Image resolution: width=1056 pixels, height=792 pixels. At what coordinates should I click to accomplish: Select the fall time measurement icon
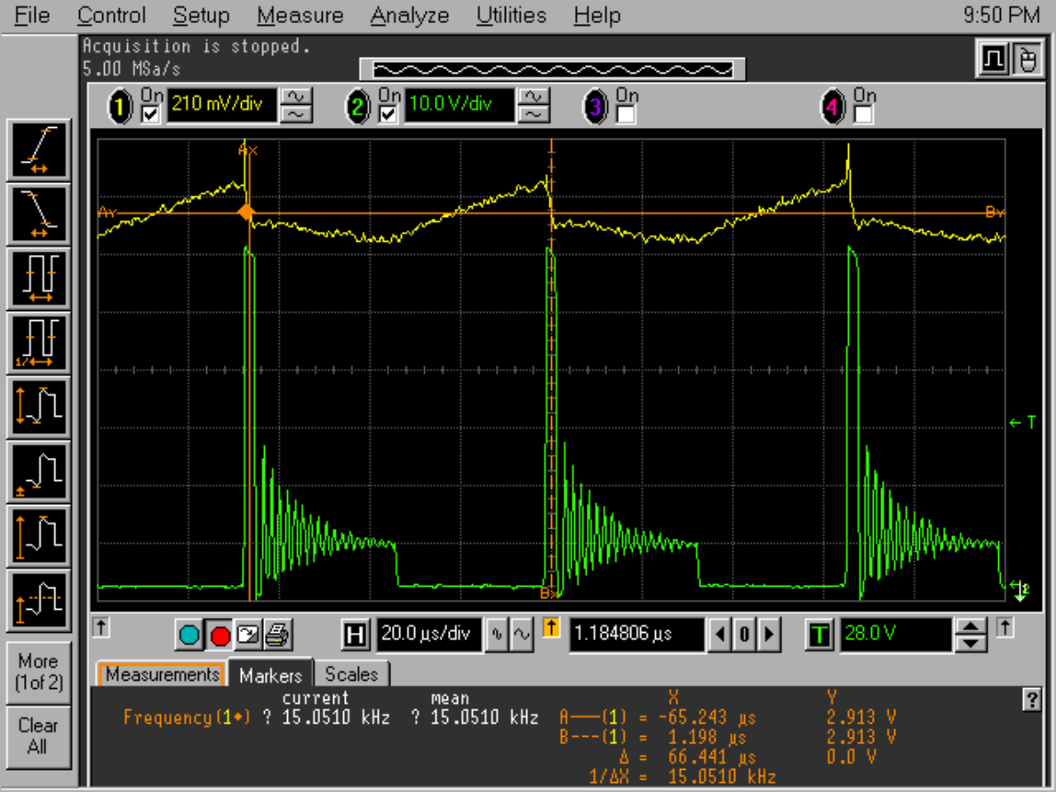(39, 214)
